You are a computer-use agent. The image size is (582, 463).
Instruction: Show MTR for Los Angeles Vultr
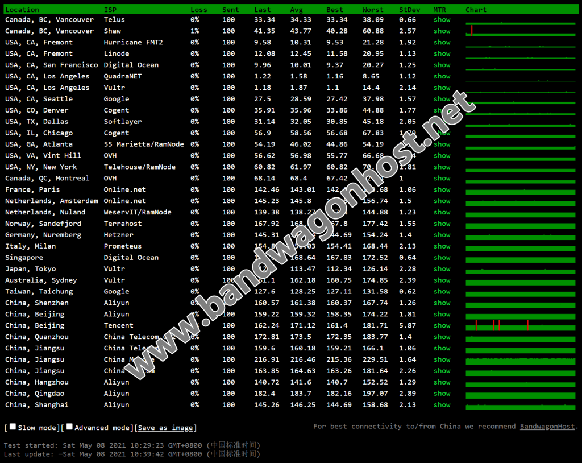pos(442,88)
